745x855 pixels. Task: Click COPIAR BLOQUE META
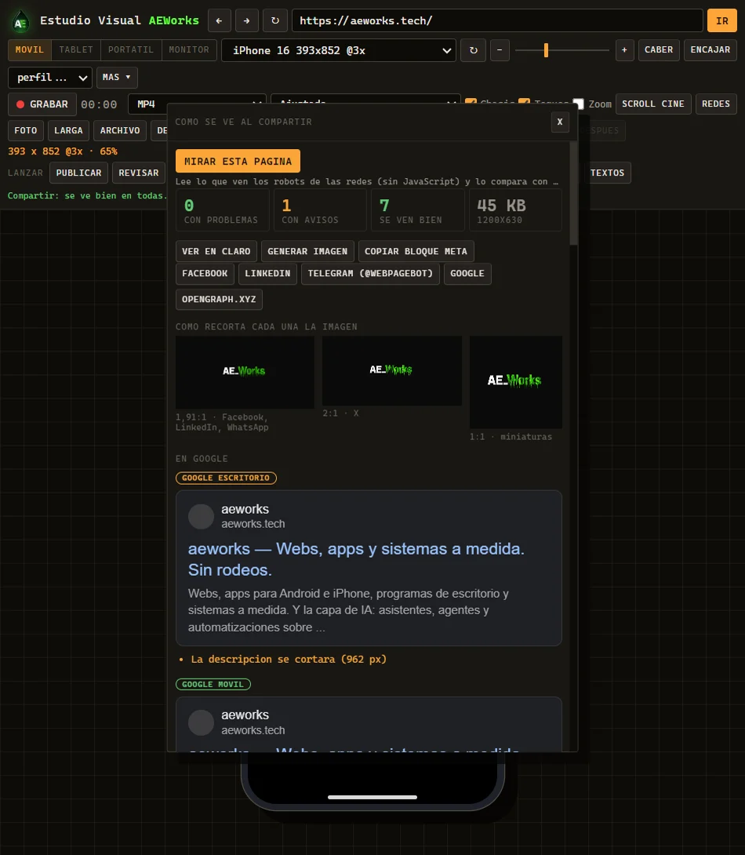416,251
